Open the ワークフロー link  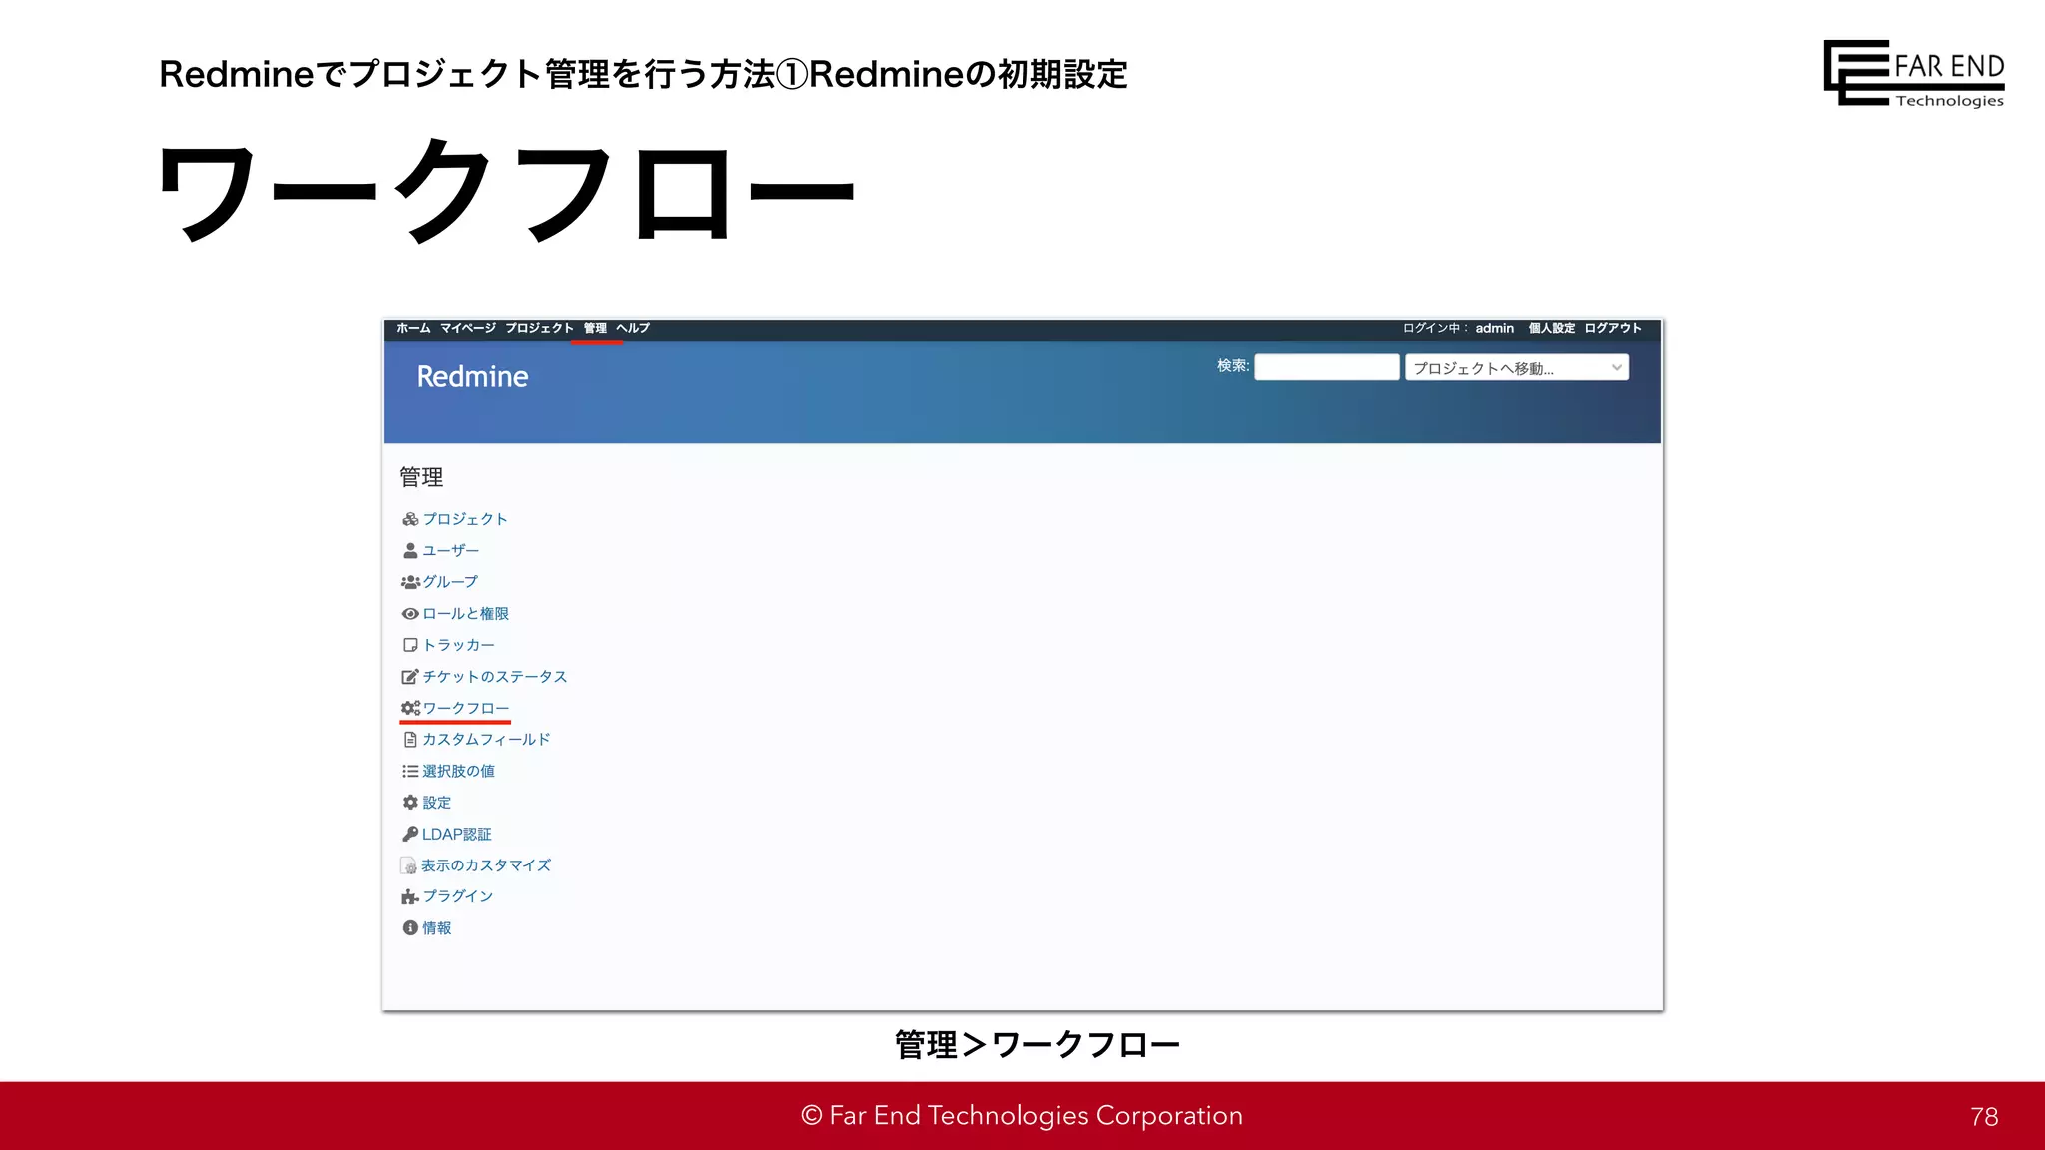[x=465, y=708]
